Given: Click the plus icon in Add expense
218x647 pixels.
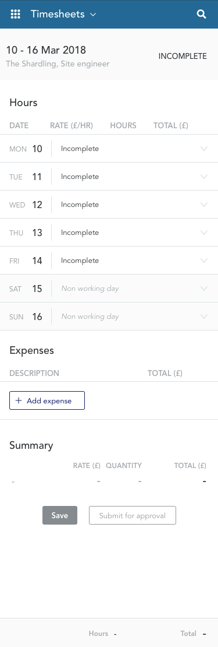Looking at the screenshot, I should [19, 400].
